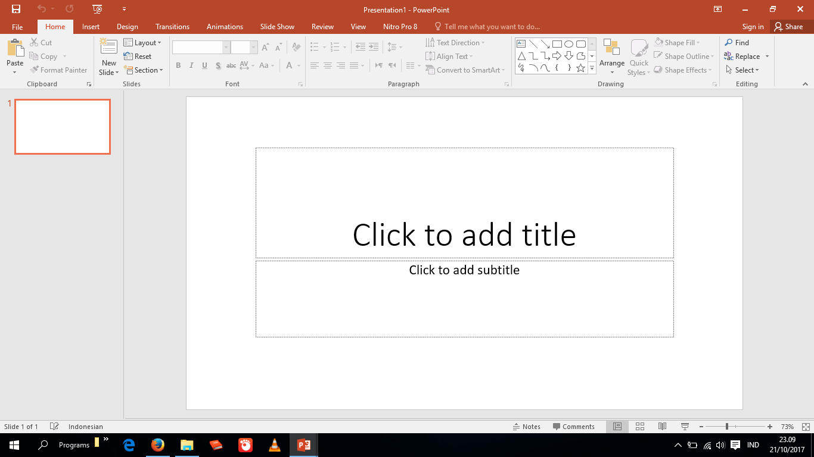The width and height of the screenshot is (814, 457).
Task: Select slide 1 thumbnail in the panel
Action: tap(63, 126)
